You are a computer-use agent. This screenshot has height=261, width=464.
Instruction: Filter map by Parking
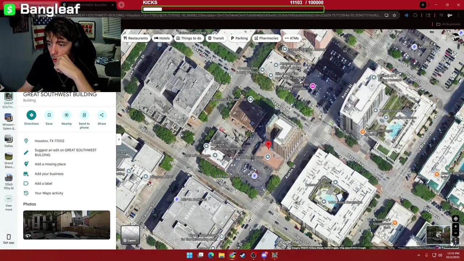coord(239,38)
